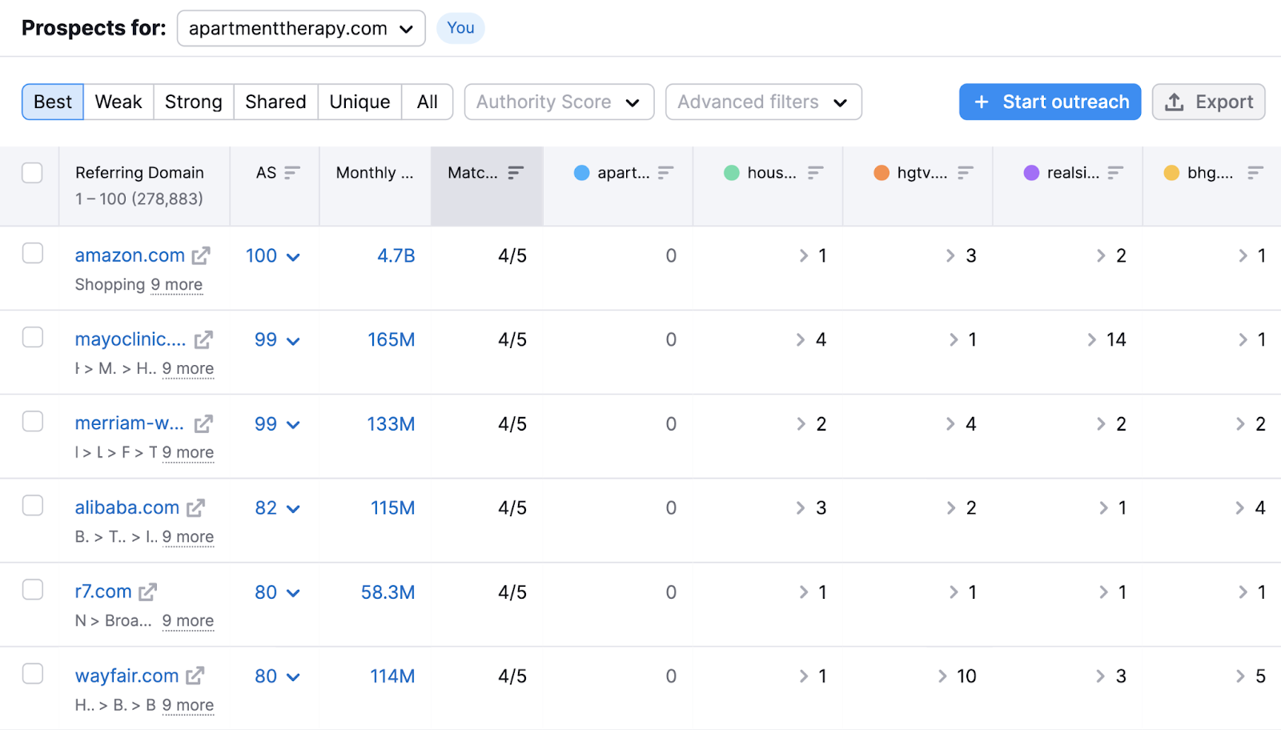Show 9 more categories for alibaba.com

coord(188,537)
